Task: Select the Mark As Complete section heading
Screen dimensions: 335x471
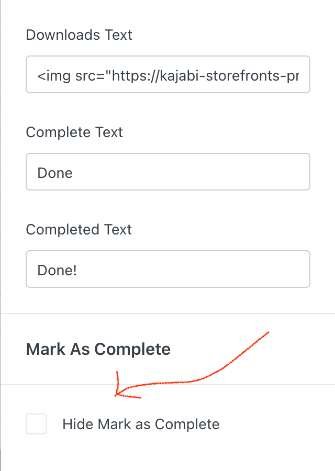Action: 98,349
